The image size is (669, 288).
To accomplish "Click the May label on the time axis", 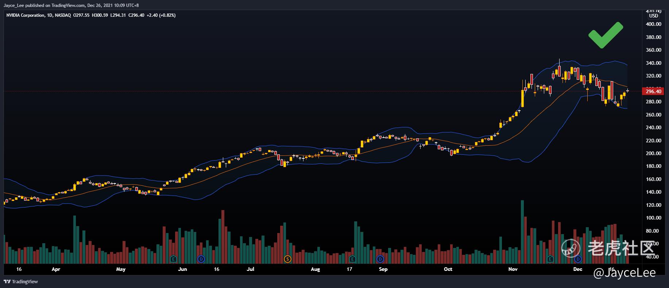I will pyautogui.click(x=121, y=269).
